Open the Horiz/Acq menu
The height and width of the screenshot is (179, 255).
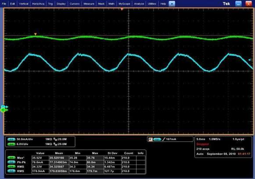coord(38,4)
